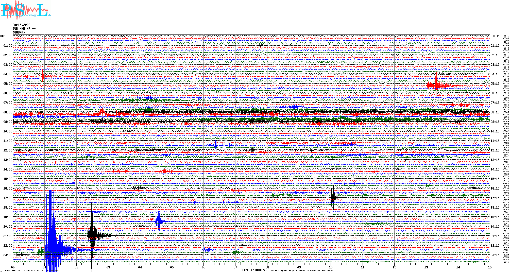The image size is (510, 274).
Task: Click the traces clipped footnote text
Action: 301,270
